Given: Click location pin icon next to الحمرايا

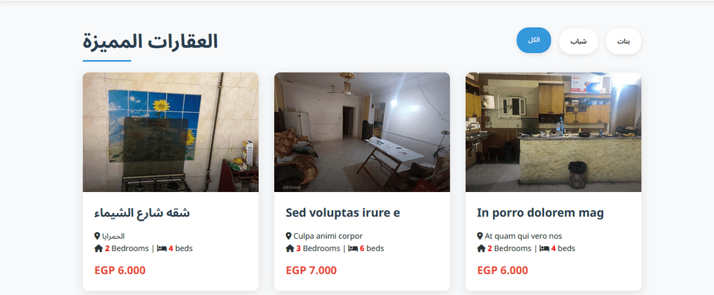Looking at the screenshot, I should pos(98,236).
